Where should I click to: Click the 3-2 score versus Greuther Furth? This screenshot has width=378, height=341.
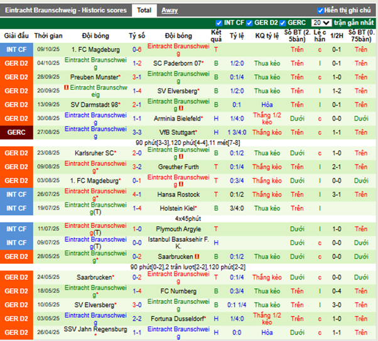pos(137,167)
